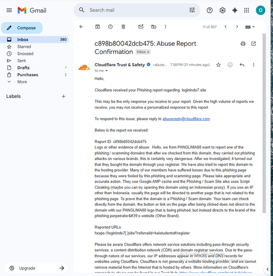This screenshot has width=273, height=276.
Task: Click the Cloudflare sender avatar logo
Action: pyautogui.click(x=84, y=67)
